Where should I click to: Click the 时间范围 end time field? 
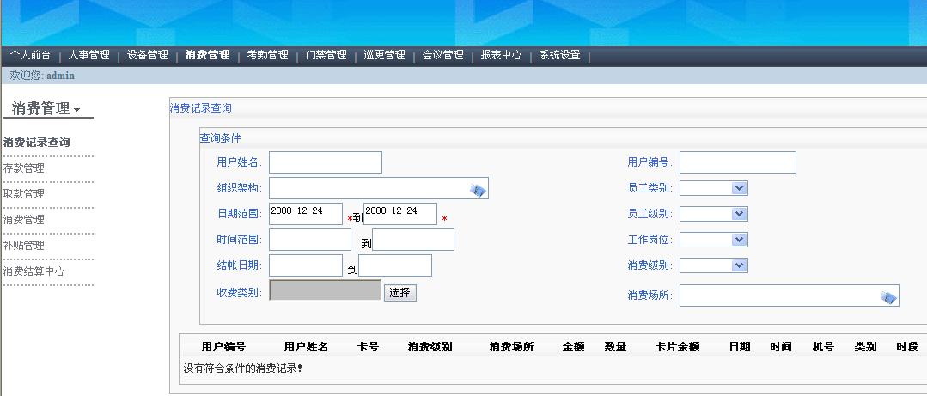click(413, 240)
